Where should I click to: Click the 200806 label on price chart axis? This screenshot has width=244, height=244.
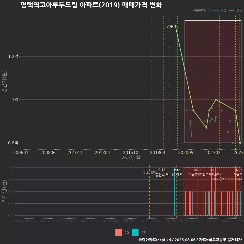point(48,152)
